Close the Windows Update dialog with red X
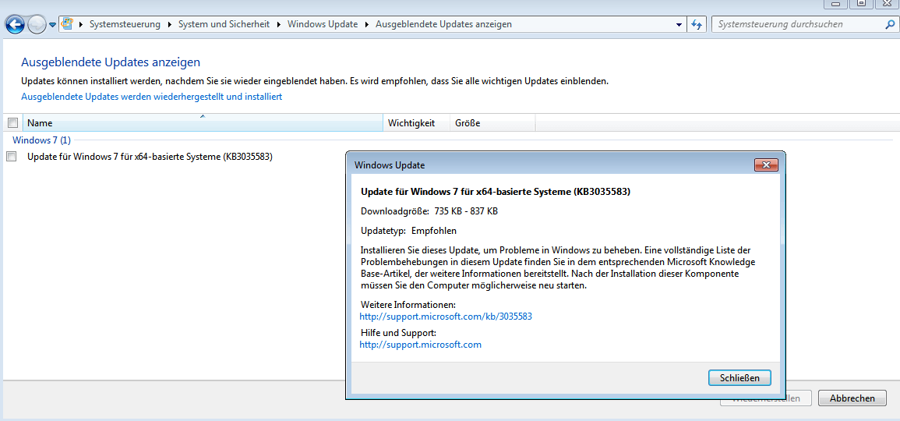The image size is (900, 421). tap(766, 165)
